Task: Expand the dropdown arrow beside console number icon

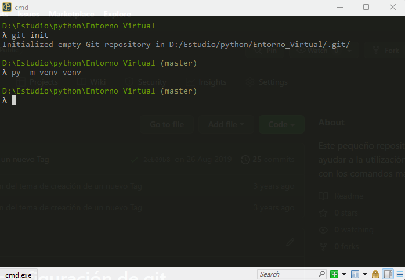Action: pyautogui.click(x=365, y=274)
